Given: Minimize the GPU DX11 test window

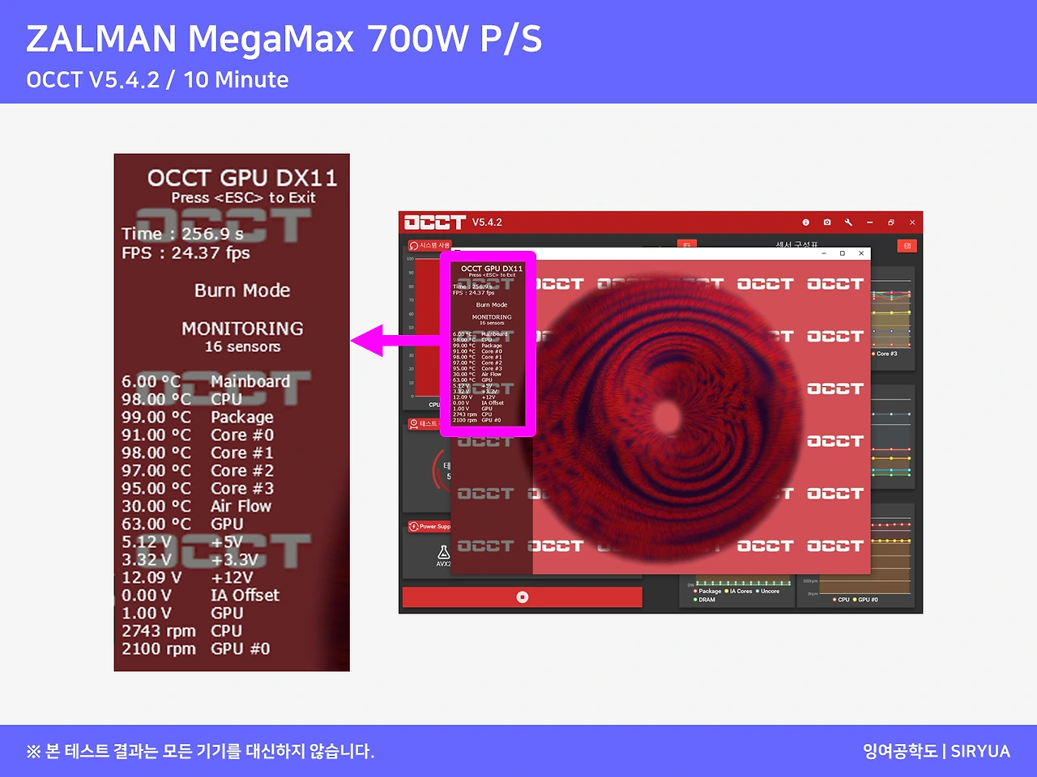Looking at the screenshot, I should point(824,253).
